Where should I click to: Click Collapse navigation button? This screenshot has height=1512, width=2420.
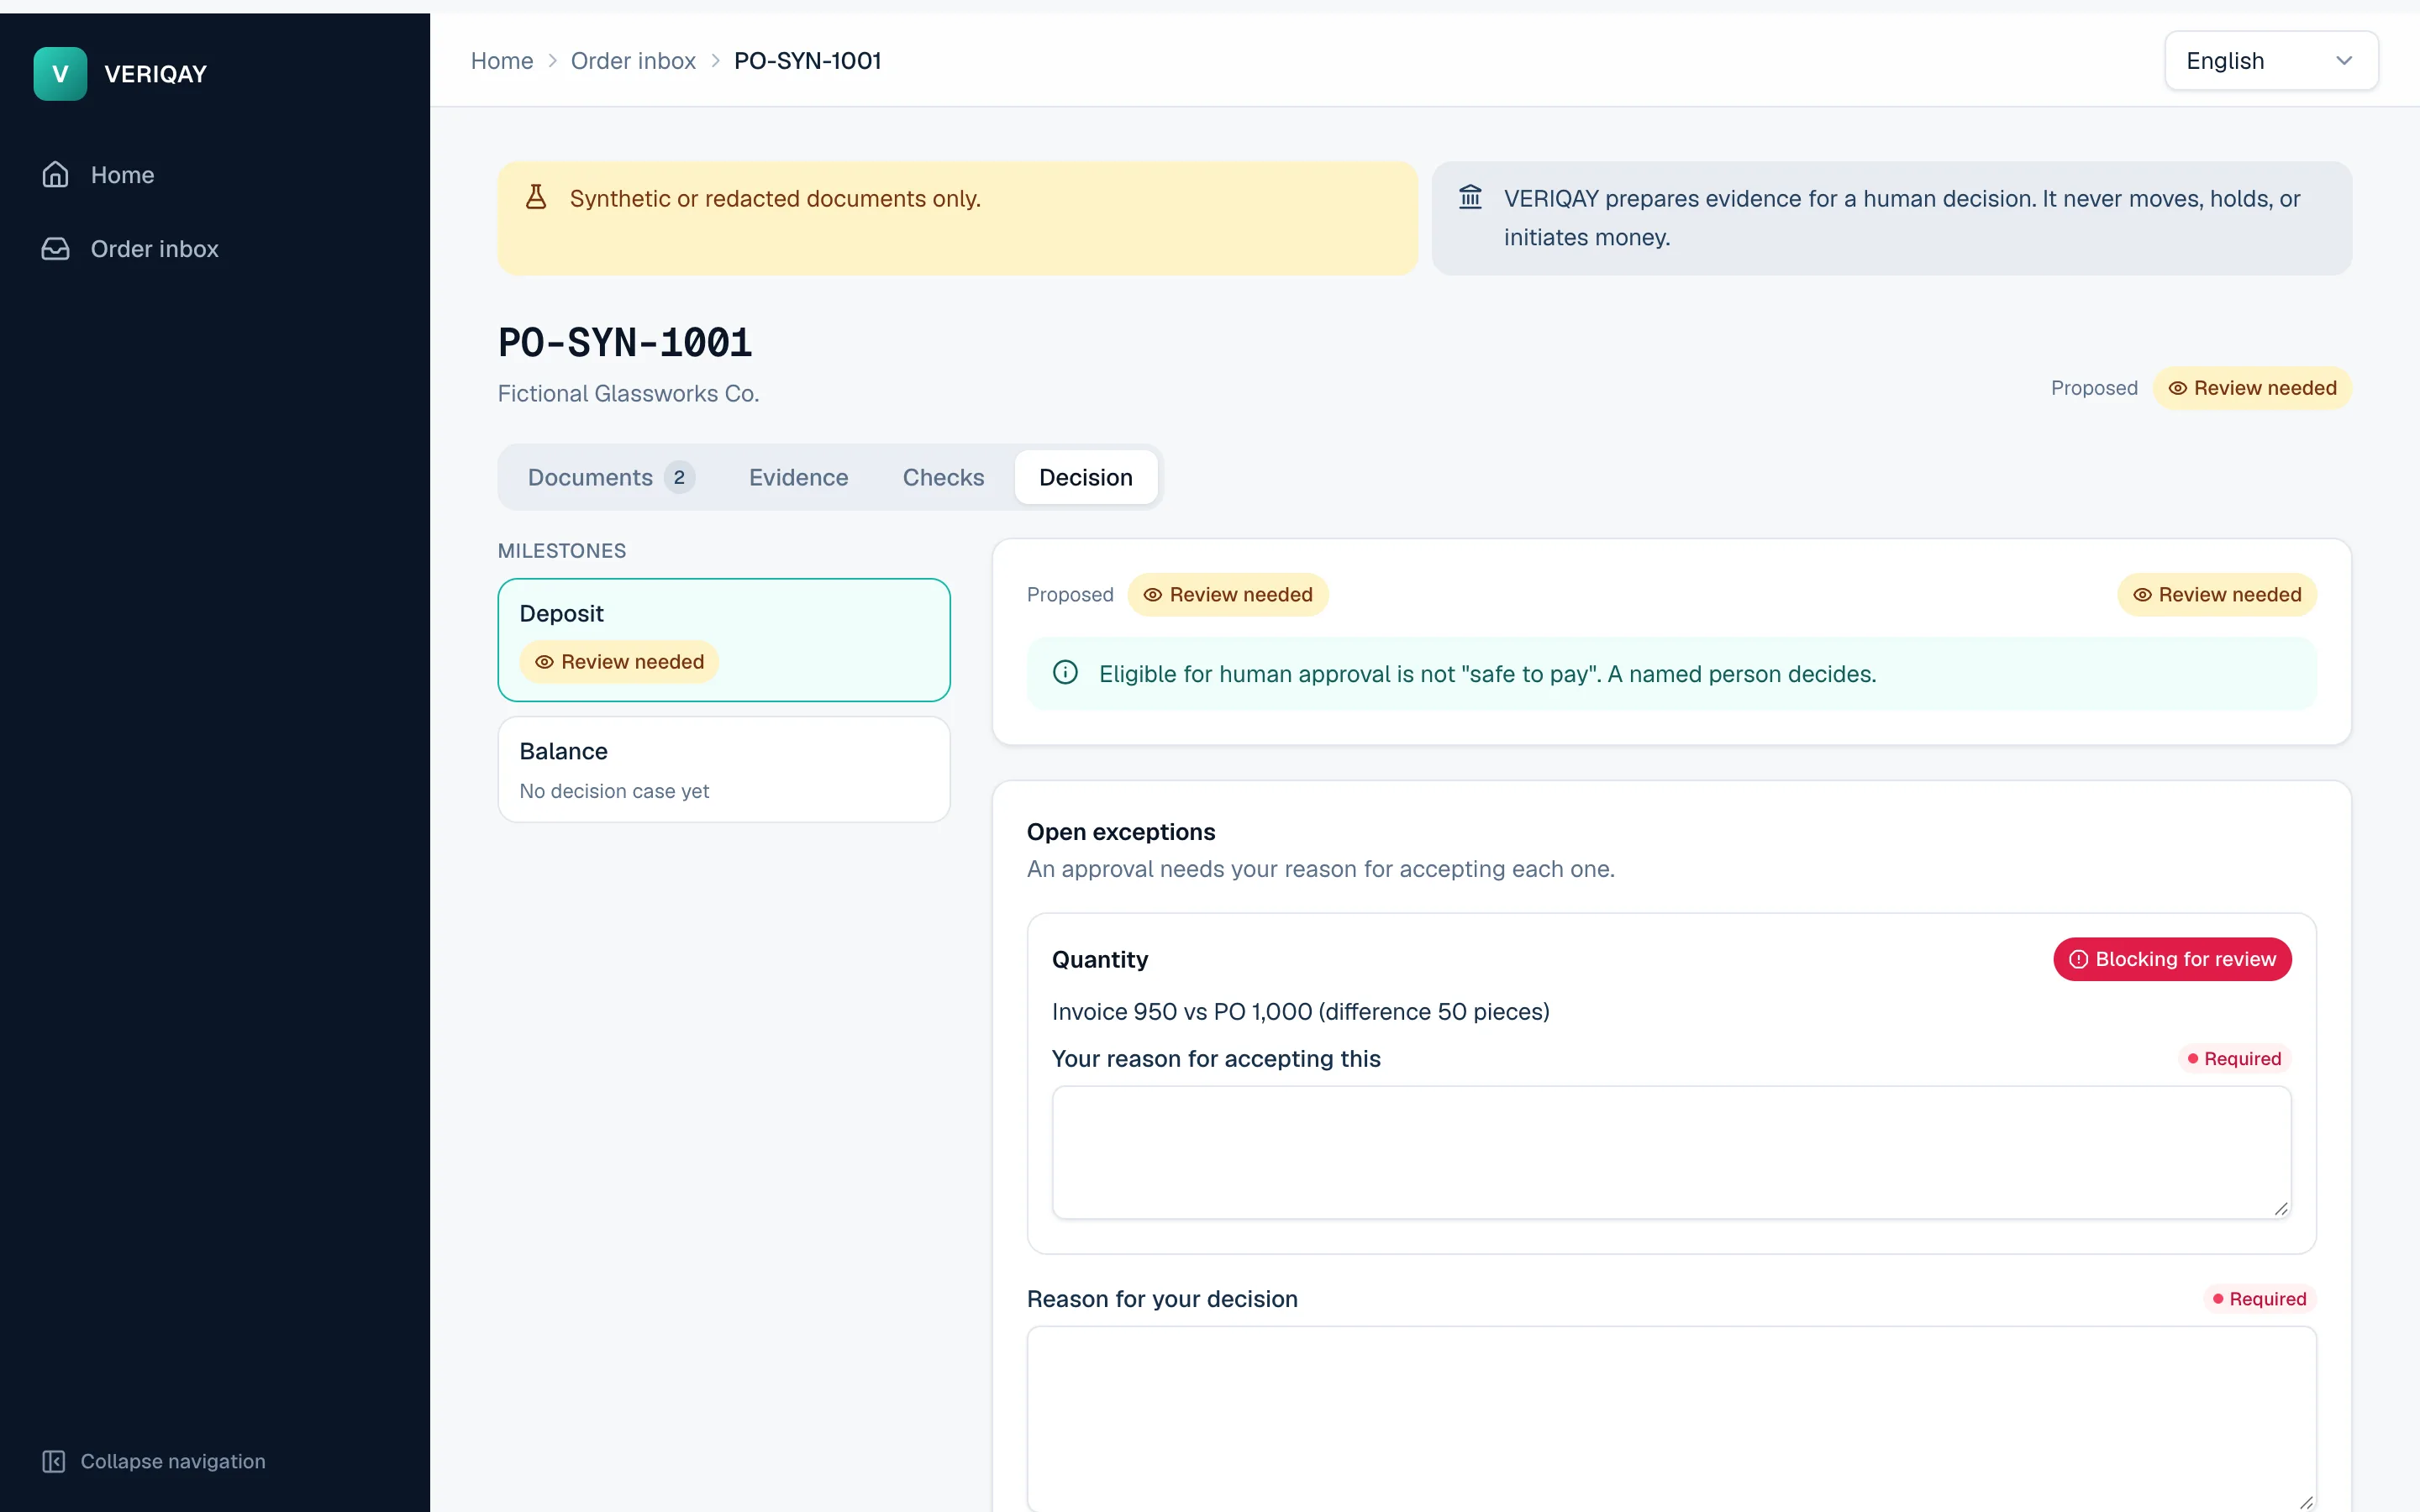[x=154, y=1461]
